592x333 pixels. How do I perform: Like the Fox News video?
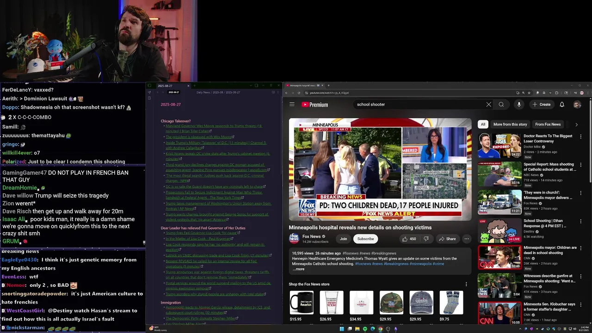coord(409,239)
